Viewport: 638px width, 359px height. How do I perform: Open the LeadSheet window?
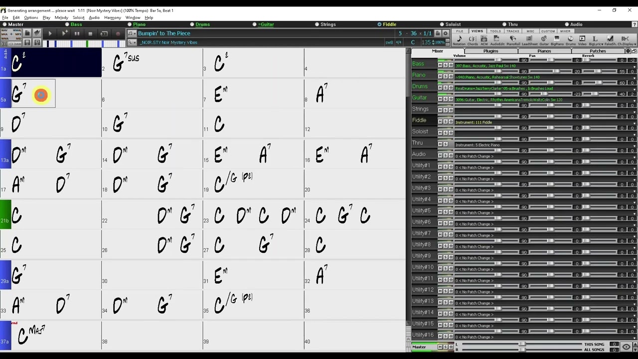click(x=529, y=40)
